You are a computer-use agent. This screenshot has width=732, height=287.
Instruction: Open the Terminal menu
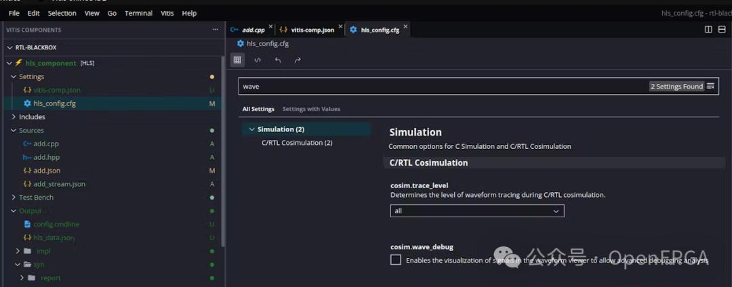(x=138, y=13)
